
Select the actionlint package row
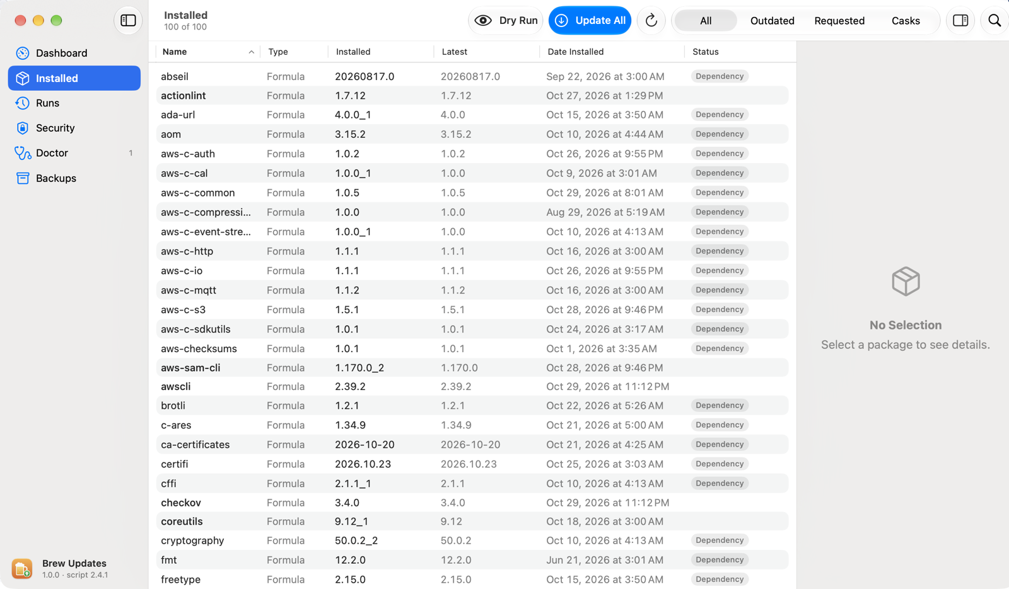tap(472, 96)
